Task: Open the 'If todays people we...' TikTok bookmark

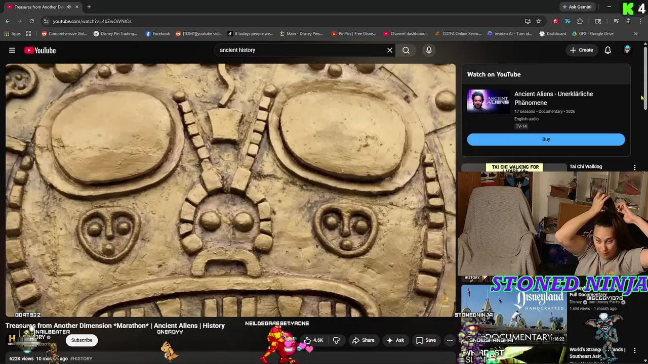Action: pyautogui.click(x=250, y=34)
